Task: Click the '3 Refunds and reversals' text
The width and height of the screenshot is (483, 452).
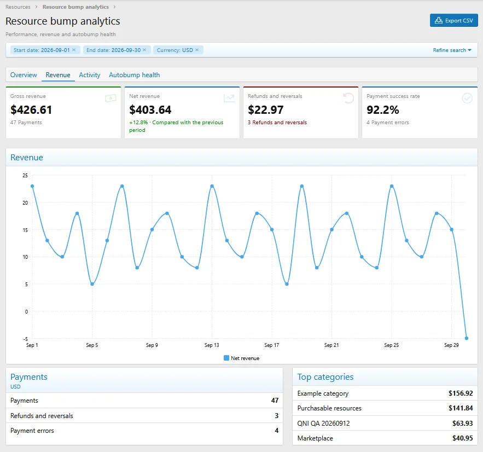Action: coord(277,123)
